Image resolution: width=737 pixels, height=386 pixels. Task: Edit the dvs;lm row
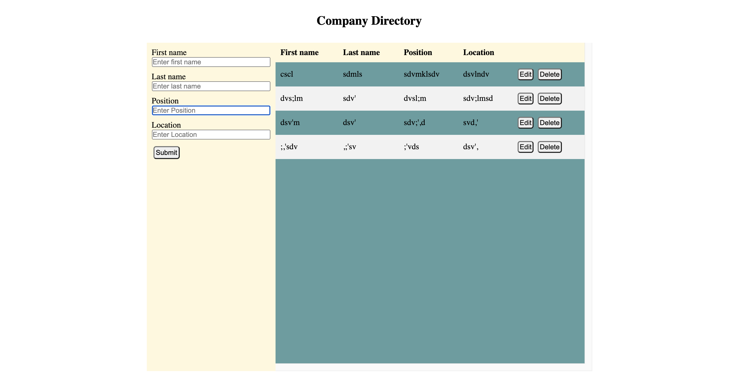(x=525, y=99)
